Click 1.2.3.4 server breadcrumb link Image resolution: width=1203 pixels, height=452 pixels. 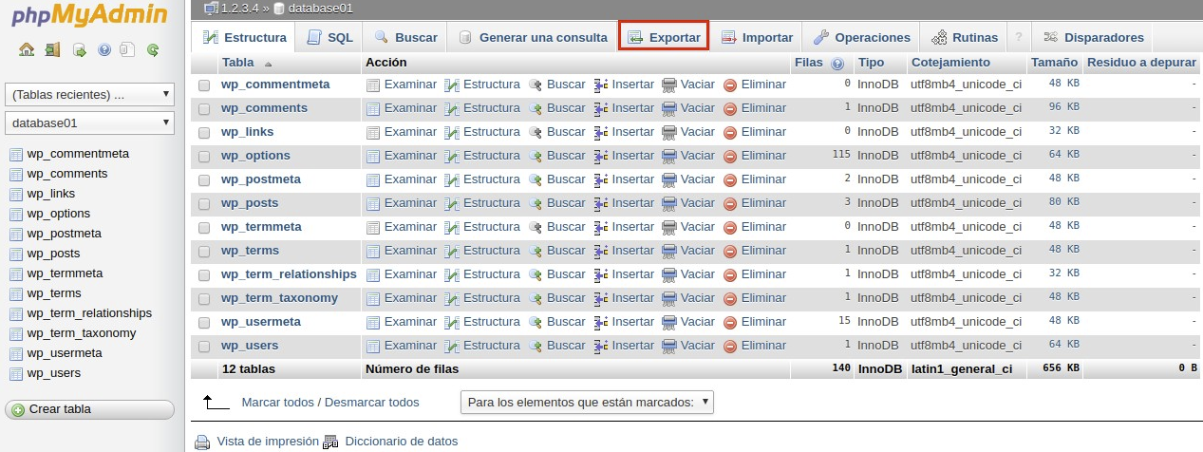238,9
